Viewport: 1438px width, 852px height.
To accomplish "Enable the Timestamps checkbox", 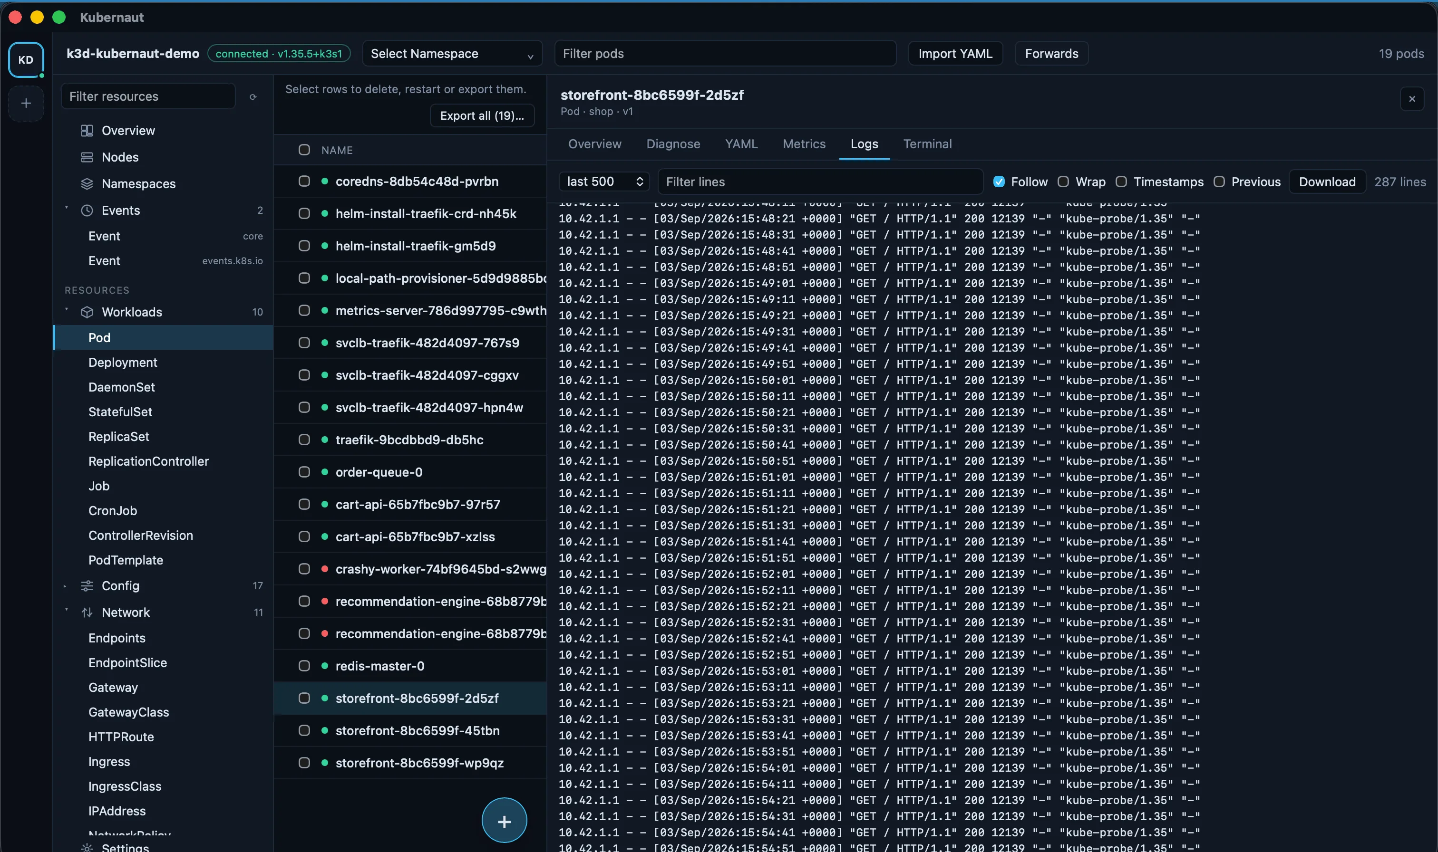I will click(1121, 182).
